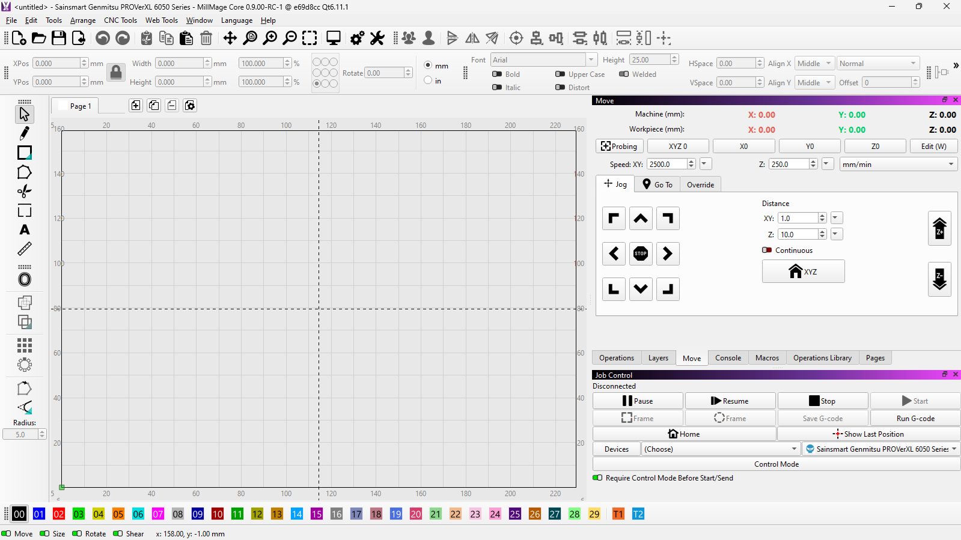Select the in units radio button
The image size is (961, 540).
428,80
